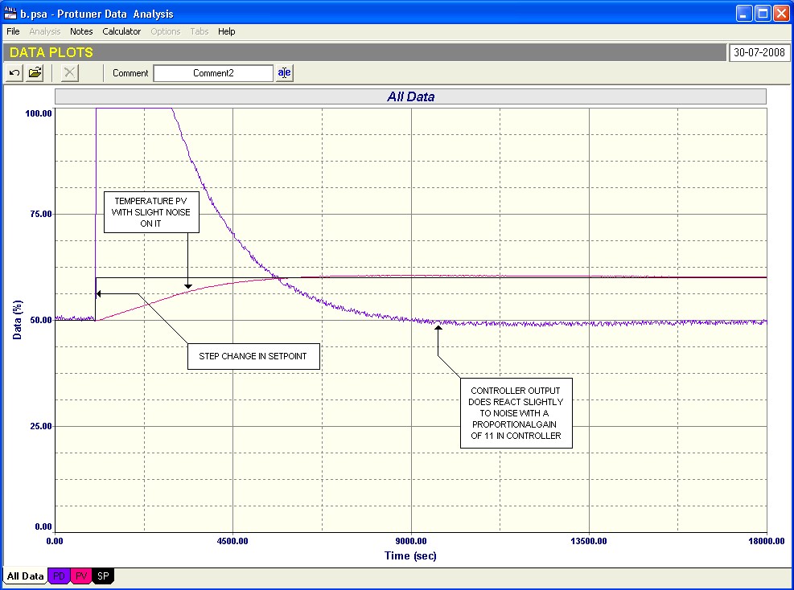Screen dimensions: 794x590
Task: Select the Step Change in Setpoint annotation
Action: click(253, 356)
